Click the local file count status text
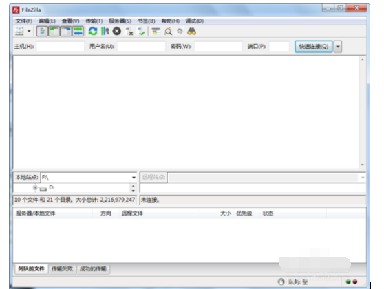 [74, 200]
